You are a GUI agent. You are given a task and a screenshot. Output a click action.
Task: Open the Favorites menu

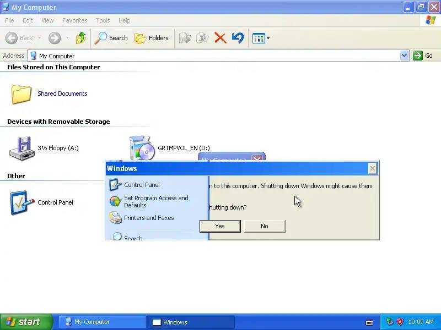[75, 20]
